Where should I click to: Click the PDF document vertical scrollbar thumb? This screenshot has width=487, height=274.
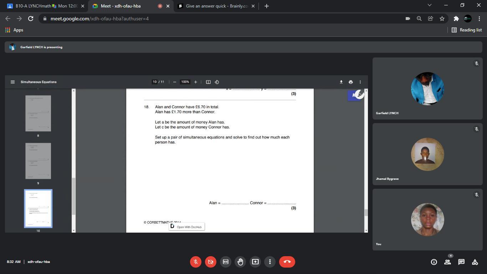366,213
